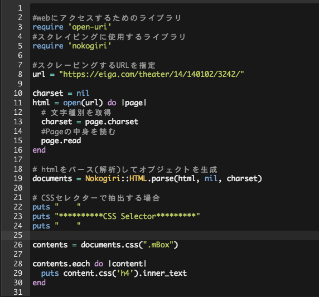319x297 pixels.
Task: Click the 'end' keyword on line 16
Action: coord(39,150)
